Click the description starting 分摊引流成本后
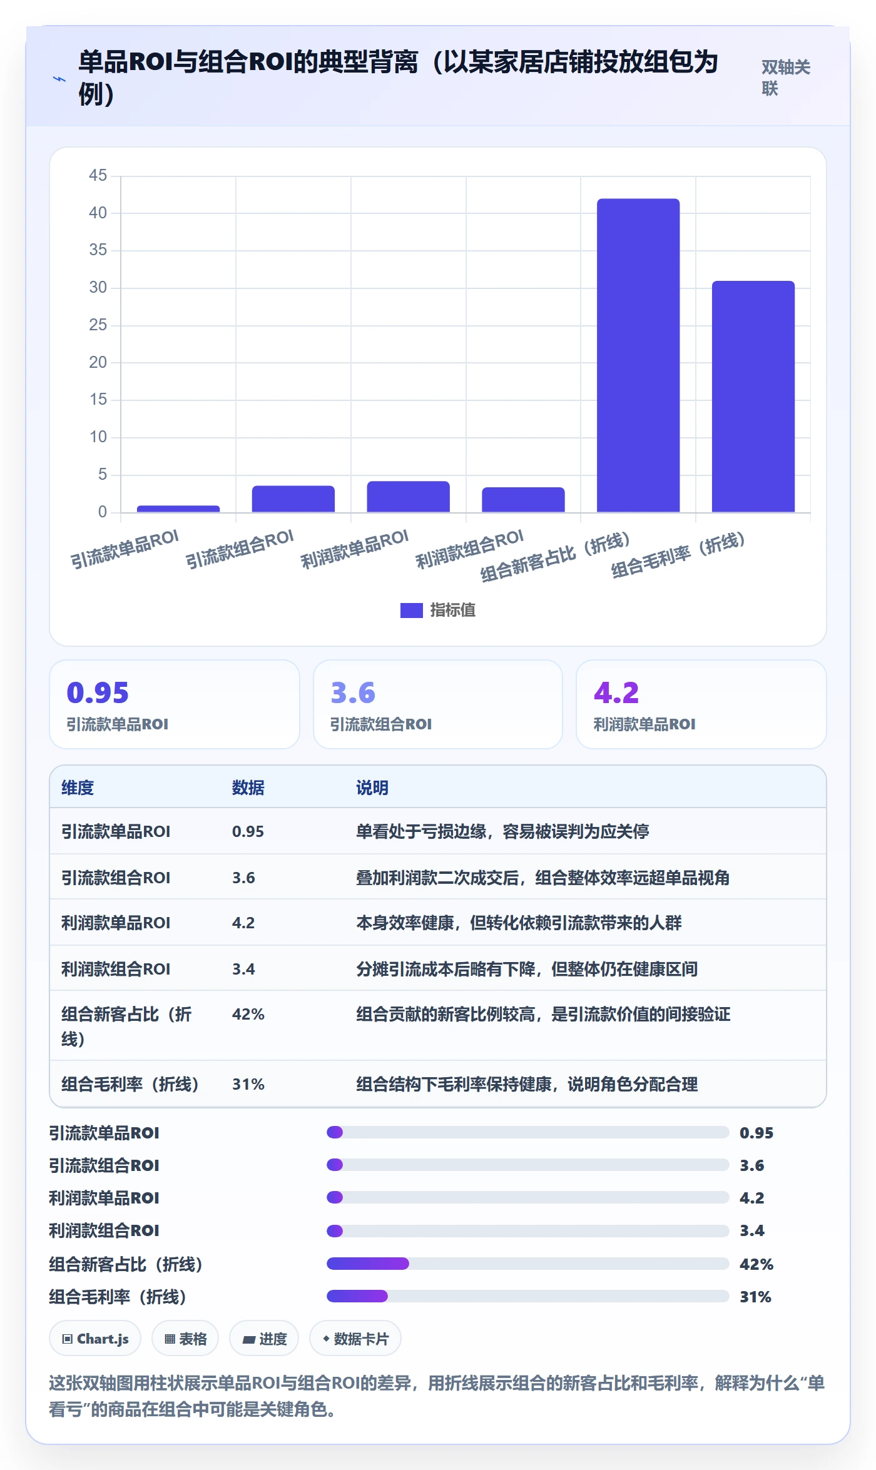Viewport: 876px width, 1470px height. click(x=527, y=969)
